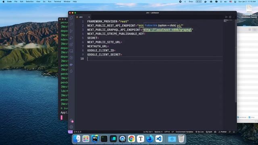Open WebStorm from the dock
The height and width of the screenshot is (145, 258).
[95, 139]
